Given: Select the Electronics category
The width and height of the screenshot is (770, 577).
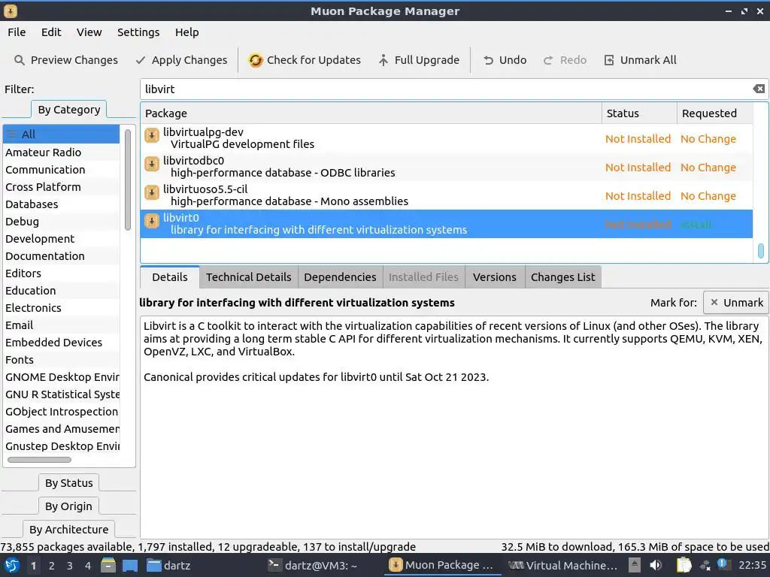Looking at the screenshot, I should (x=62, y=308).
